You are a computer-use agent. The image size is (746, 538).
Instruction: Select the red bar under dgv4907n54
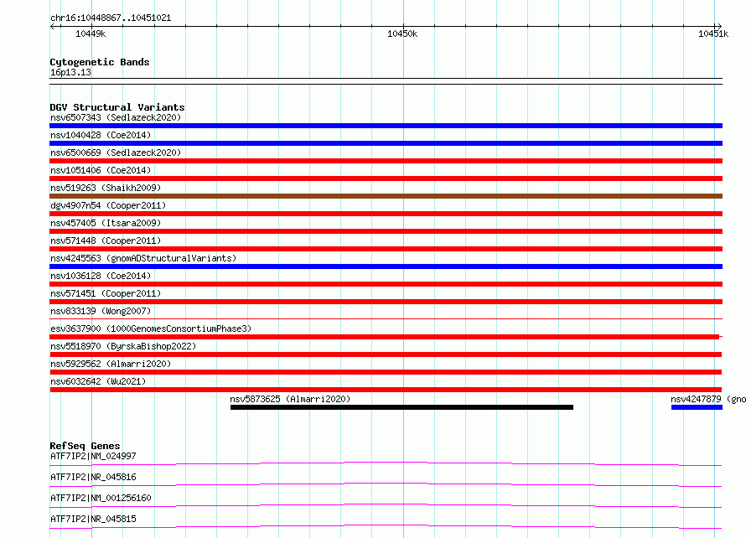[x=386, y=214]
